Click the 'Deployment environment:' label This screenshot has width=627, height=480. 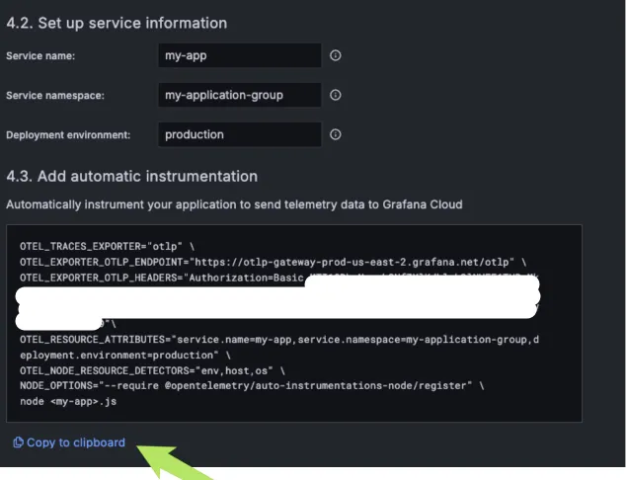68,134
